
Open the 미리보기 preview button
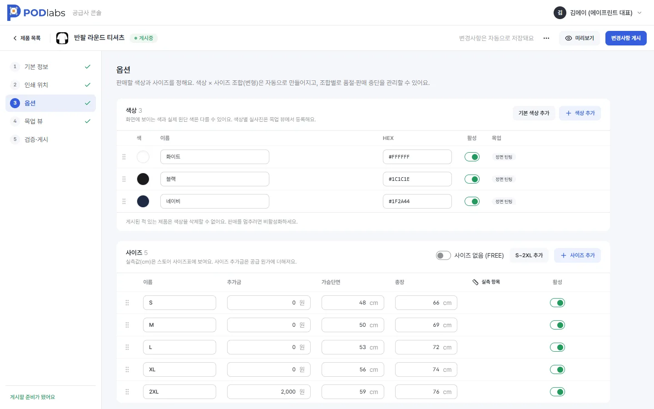coord(580,38)
